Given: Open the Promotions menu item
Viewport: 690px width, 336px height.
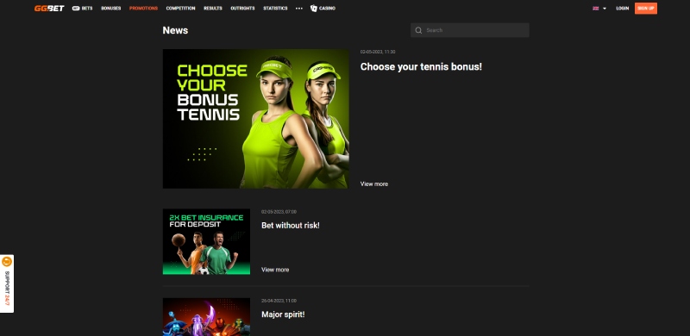Looking at the screenshot, I should 143,9.
